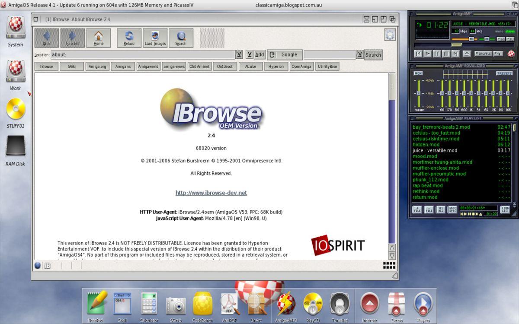Click the Search toolbar icon in IBrowse
The height and width of the screenshot is (324, 519).
coord(181,38)
